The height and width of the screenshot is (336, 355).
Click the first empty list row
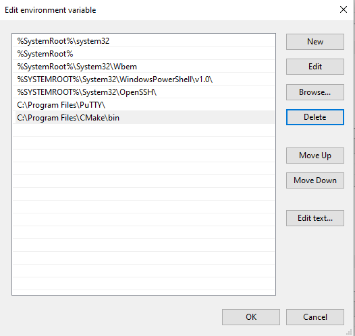pyautogui.click(x=144, y=130)
